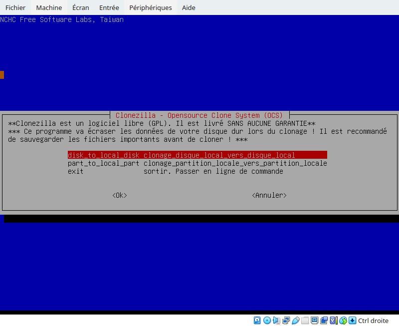Screen dimensions: 399x326
Task: Click the audio speaker status icon
Action: click(x=276, y=321)
